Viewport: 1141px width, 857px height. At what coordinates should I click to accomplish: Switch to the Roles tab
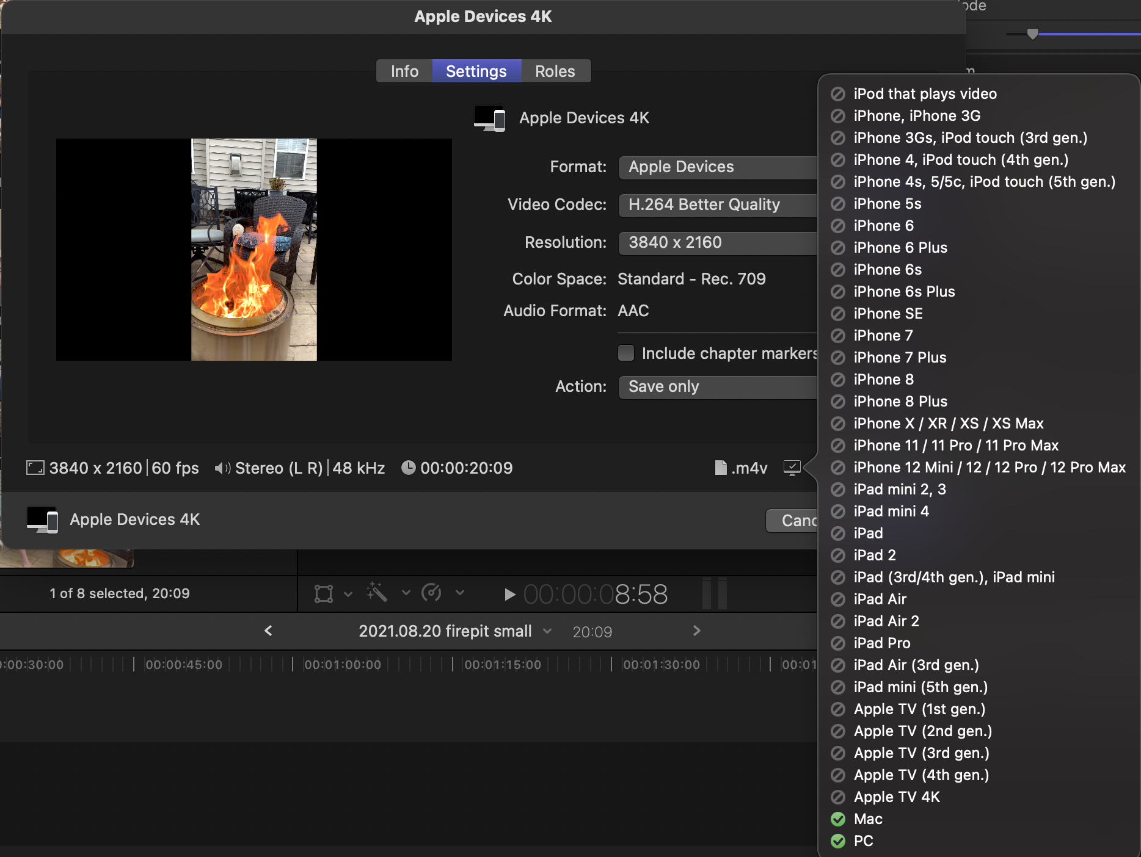(x=555, y=71)
